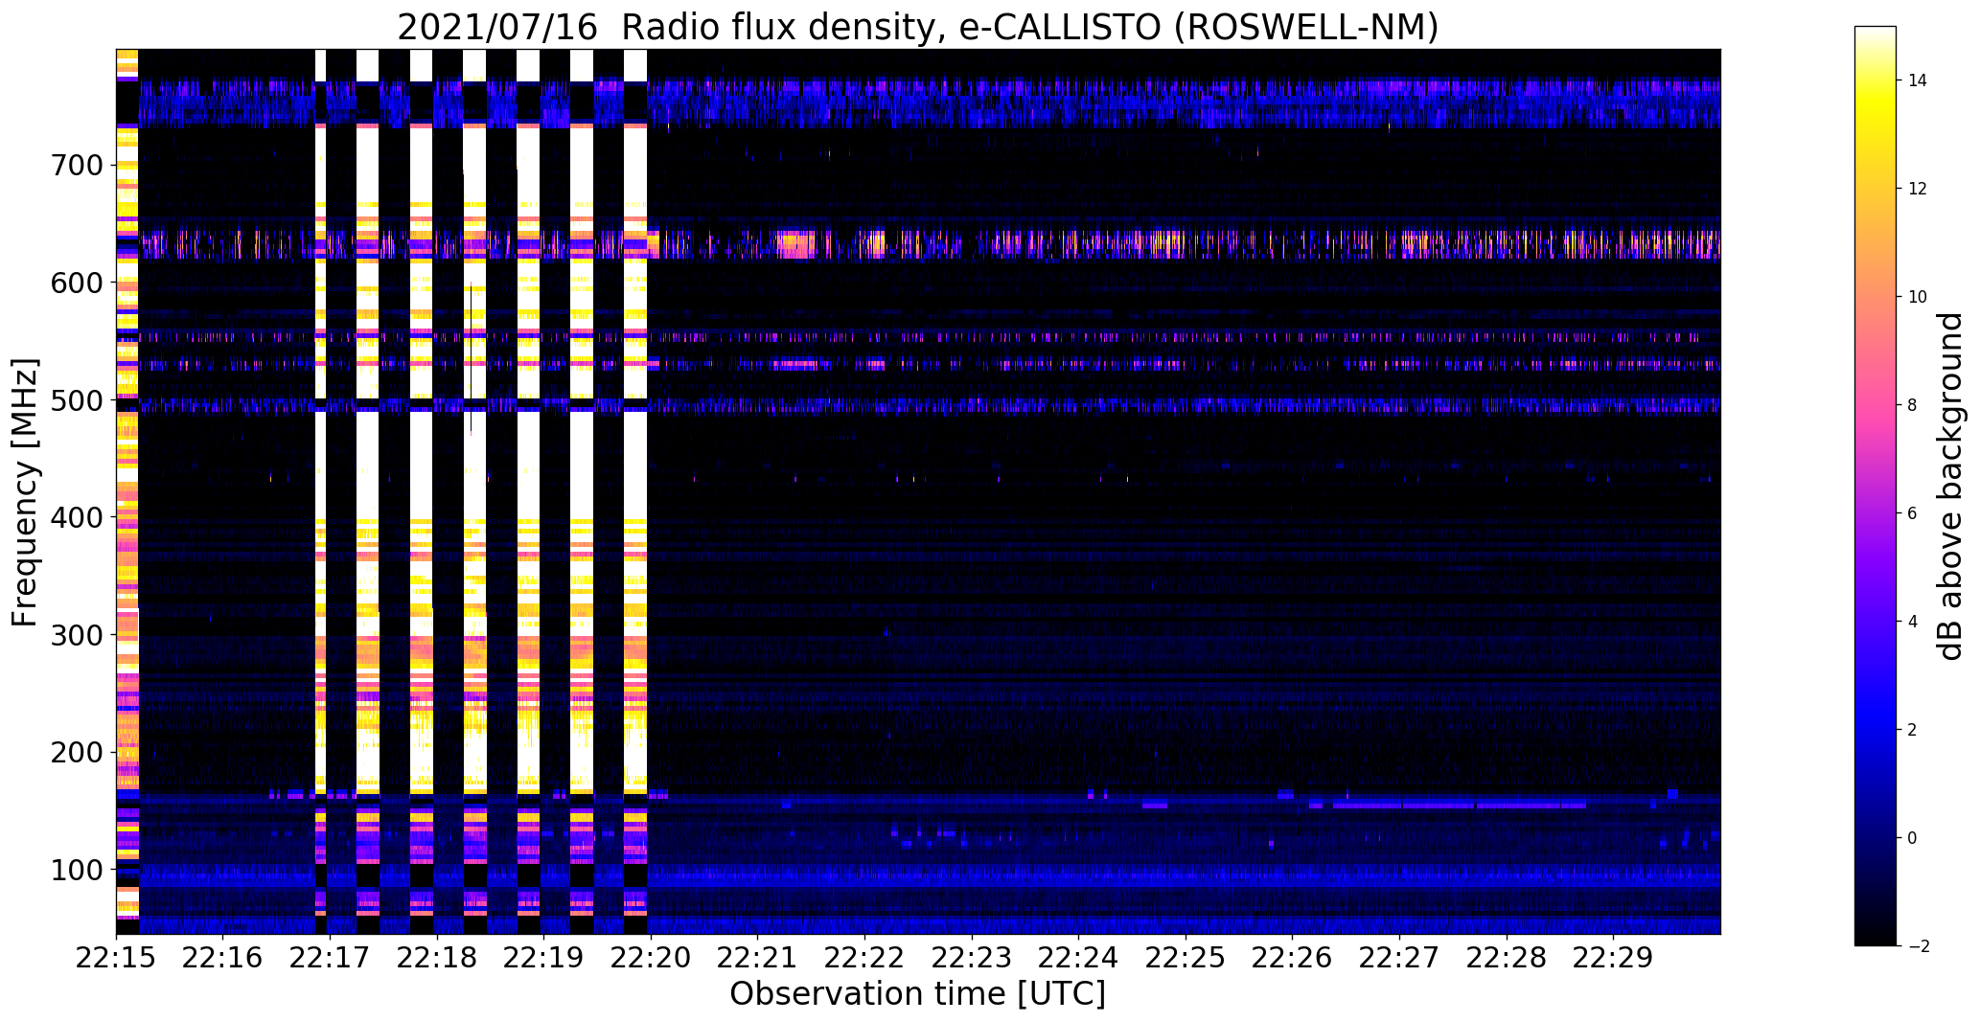1980x1022 pixels.
Task: Click the 500 MHz frequency tick label
Action: (x=76, y=400)
